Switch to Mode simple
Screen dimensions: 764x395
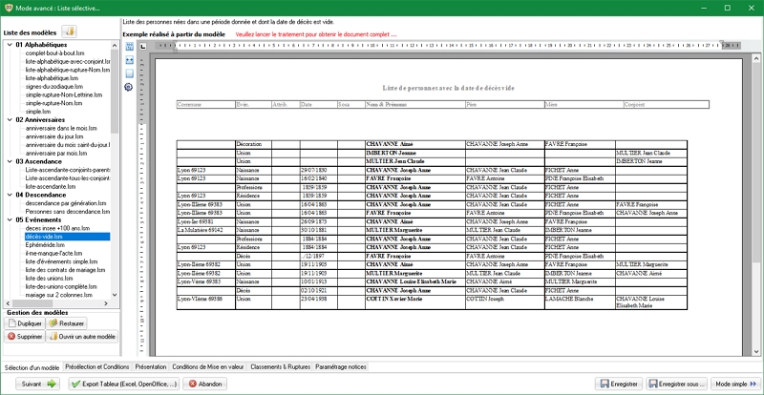pos(735,384)
